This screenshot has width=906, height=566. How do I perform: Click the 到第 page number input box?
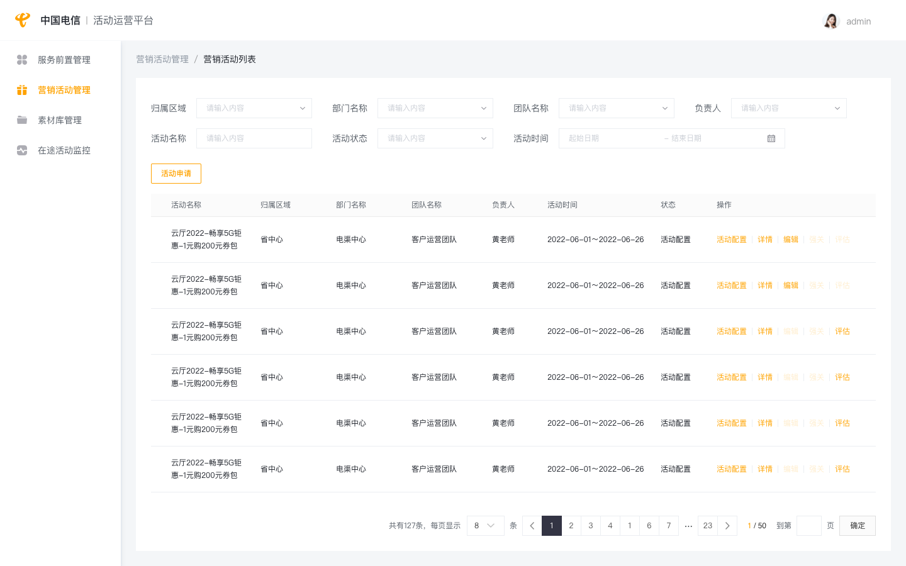809,526
